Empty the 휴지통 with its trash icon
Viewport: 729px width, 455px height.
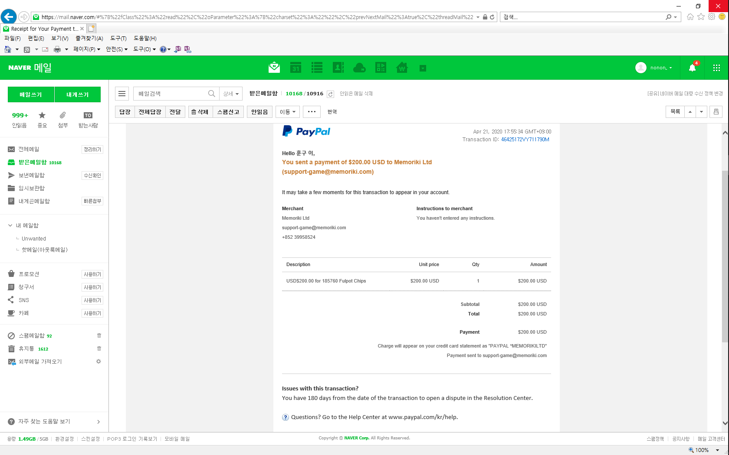99,348
